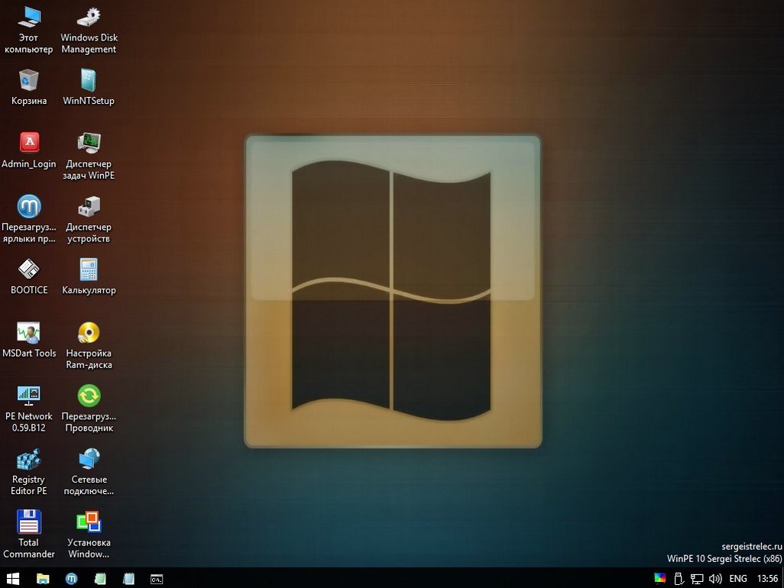Click the blue M taskbar icon
Viewport: 784px width, 588px height.
coord(72,579)
